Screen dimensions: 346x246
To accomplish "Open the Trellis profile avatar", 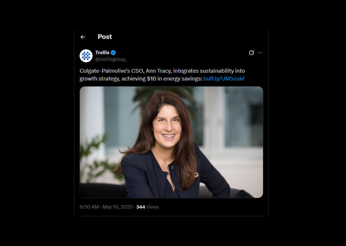I will (86, 56).
